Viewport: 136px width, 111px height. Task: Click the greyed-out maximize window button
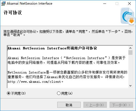(117, 4)
